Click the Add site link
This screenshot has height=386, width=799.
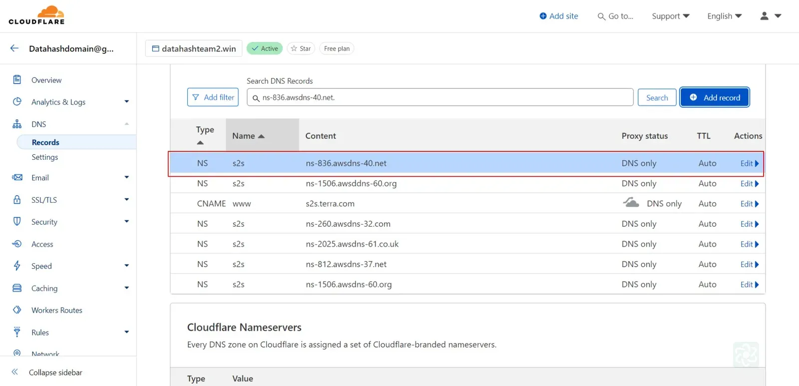tap(559, 16)
